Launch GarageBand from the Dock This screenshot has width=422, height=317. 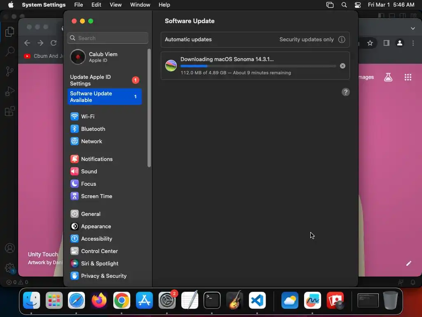[x=234, y=300]
